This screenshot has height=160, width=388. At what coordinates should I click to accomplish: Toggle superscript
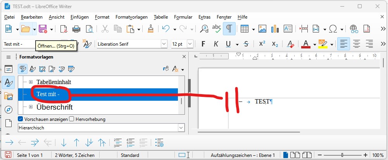pyautogui.click(x=262, y=44)
